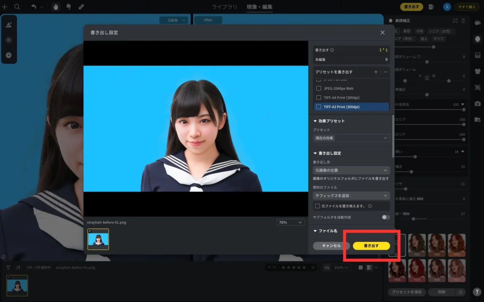Select filmstrip thumbnail at bottom-left

(17, 285)
